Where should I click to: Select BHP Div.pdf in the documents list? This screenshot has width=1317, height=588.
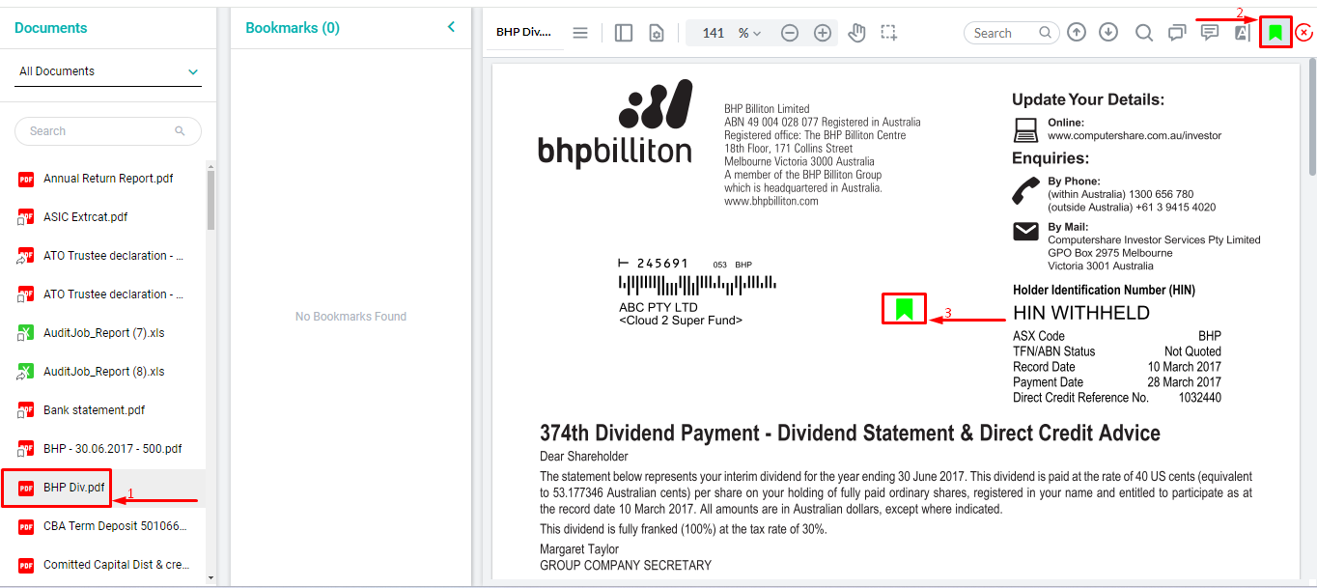pos(74,488)
